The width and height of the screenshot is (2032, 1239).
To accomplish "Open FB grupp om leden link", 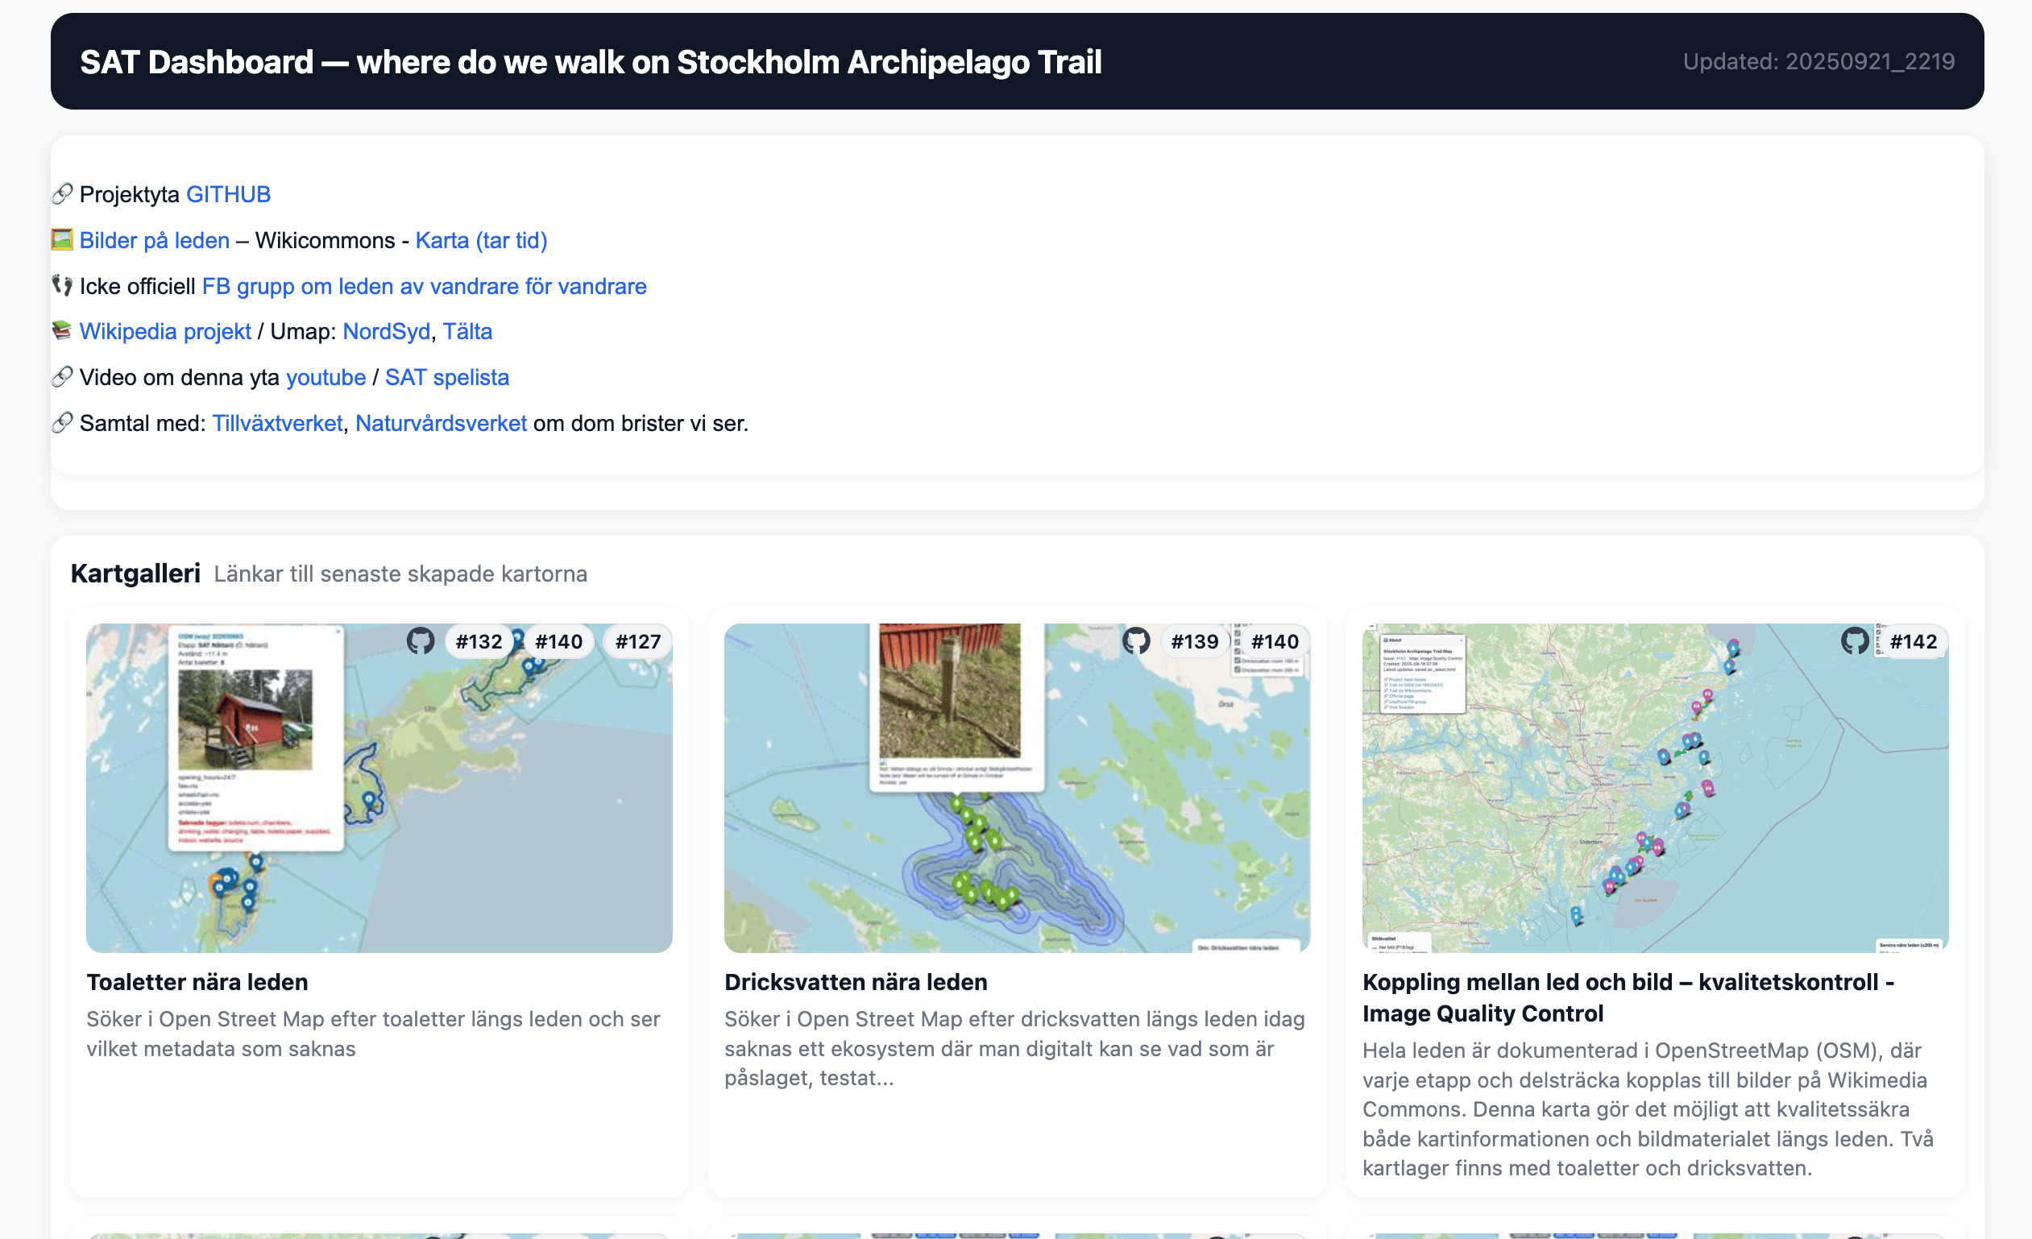I will coord(424,286).
